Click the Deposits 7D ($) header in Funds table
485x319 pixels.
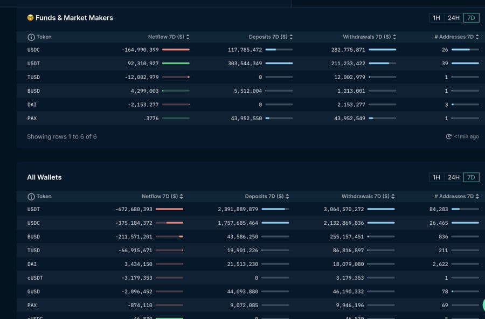(x=268, y=37)
